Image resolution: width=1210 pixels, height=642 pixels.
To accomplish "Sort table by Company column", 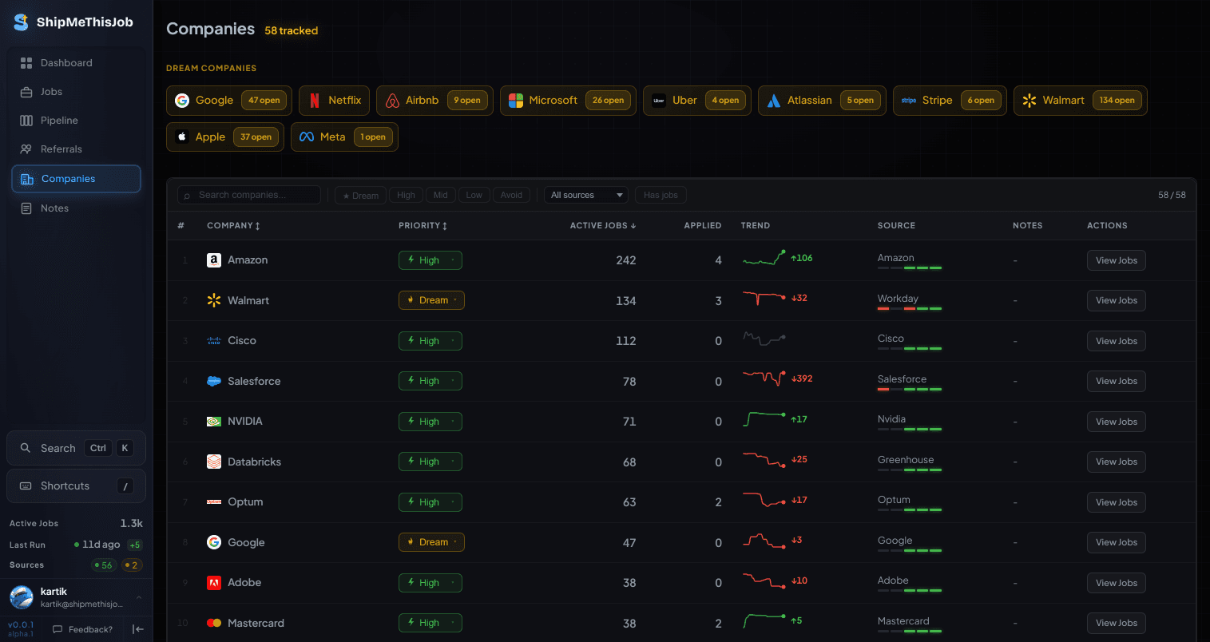I will tap(233, 226).
